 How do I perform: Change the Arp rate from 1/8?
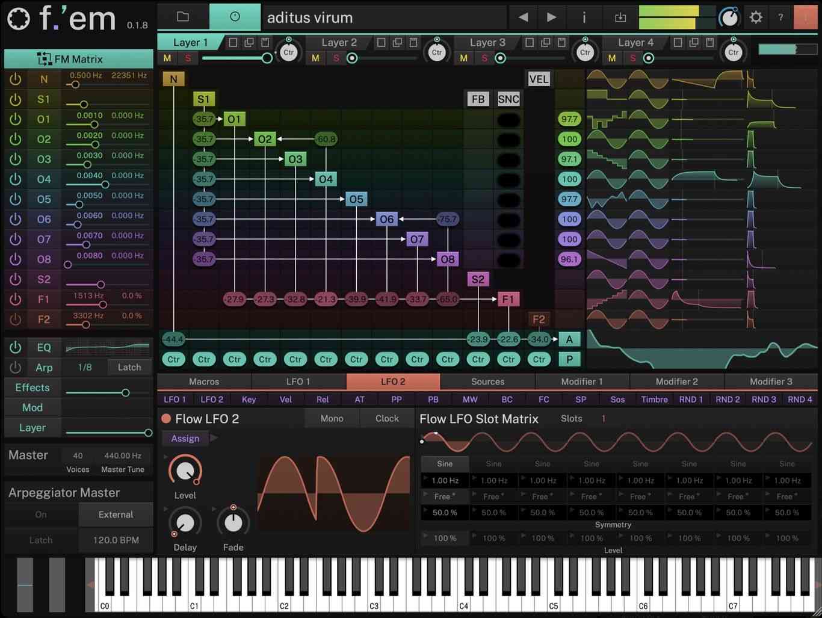[x=85, y=367]
